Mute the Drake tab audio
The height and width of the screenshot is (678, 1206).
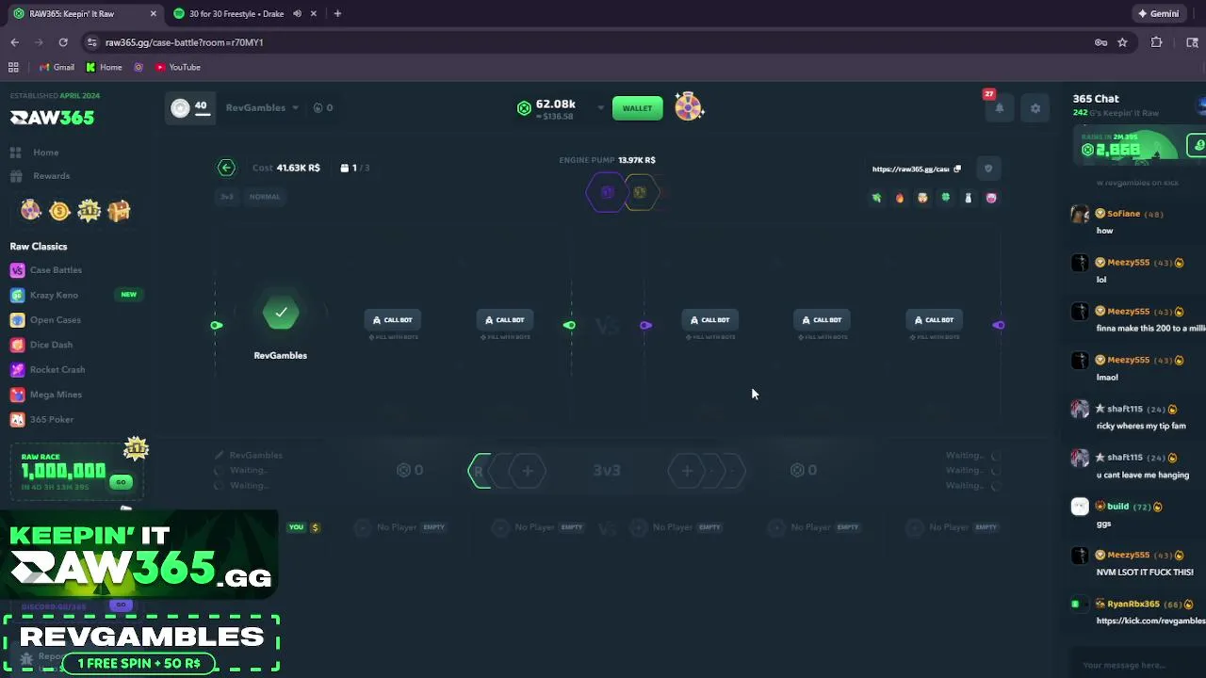point(297,14)
